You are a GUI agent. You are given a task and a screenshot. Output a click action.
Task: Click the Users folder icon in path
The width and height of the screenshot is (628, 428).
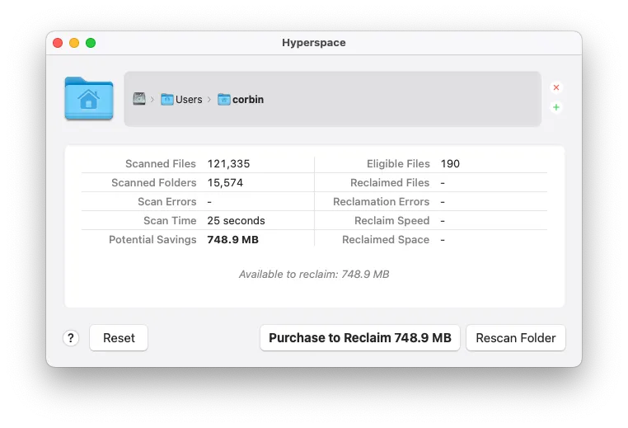[x=167, y=99]
